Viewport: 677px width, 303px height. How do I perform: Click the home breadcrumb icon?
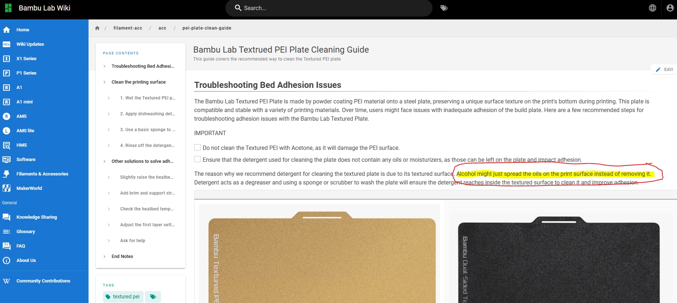(x=97, y=28)
